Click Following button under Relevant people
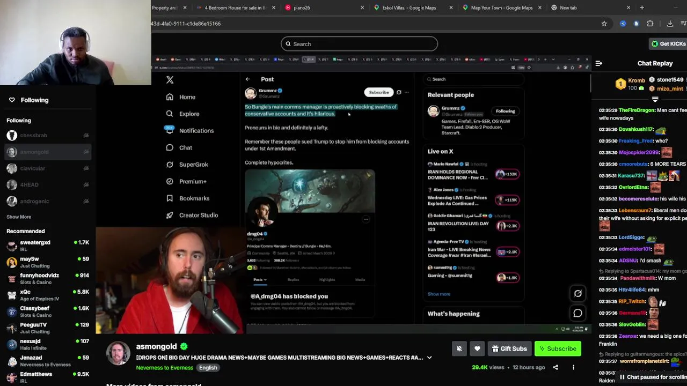Viewport: 687px width, 386px height. 505,111
